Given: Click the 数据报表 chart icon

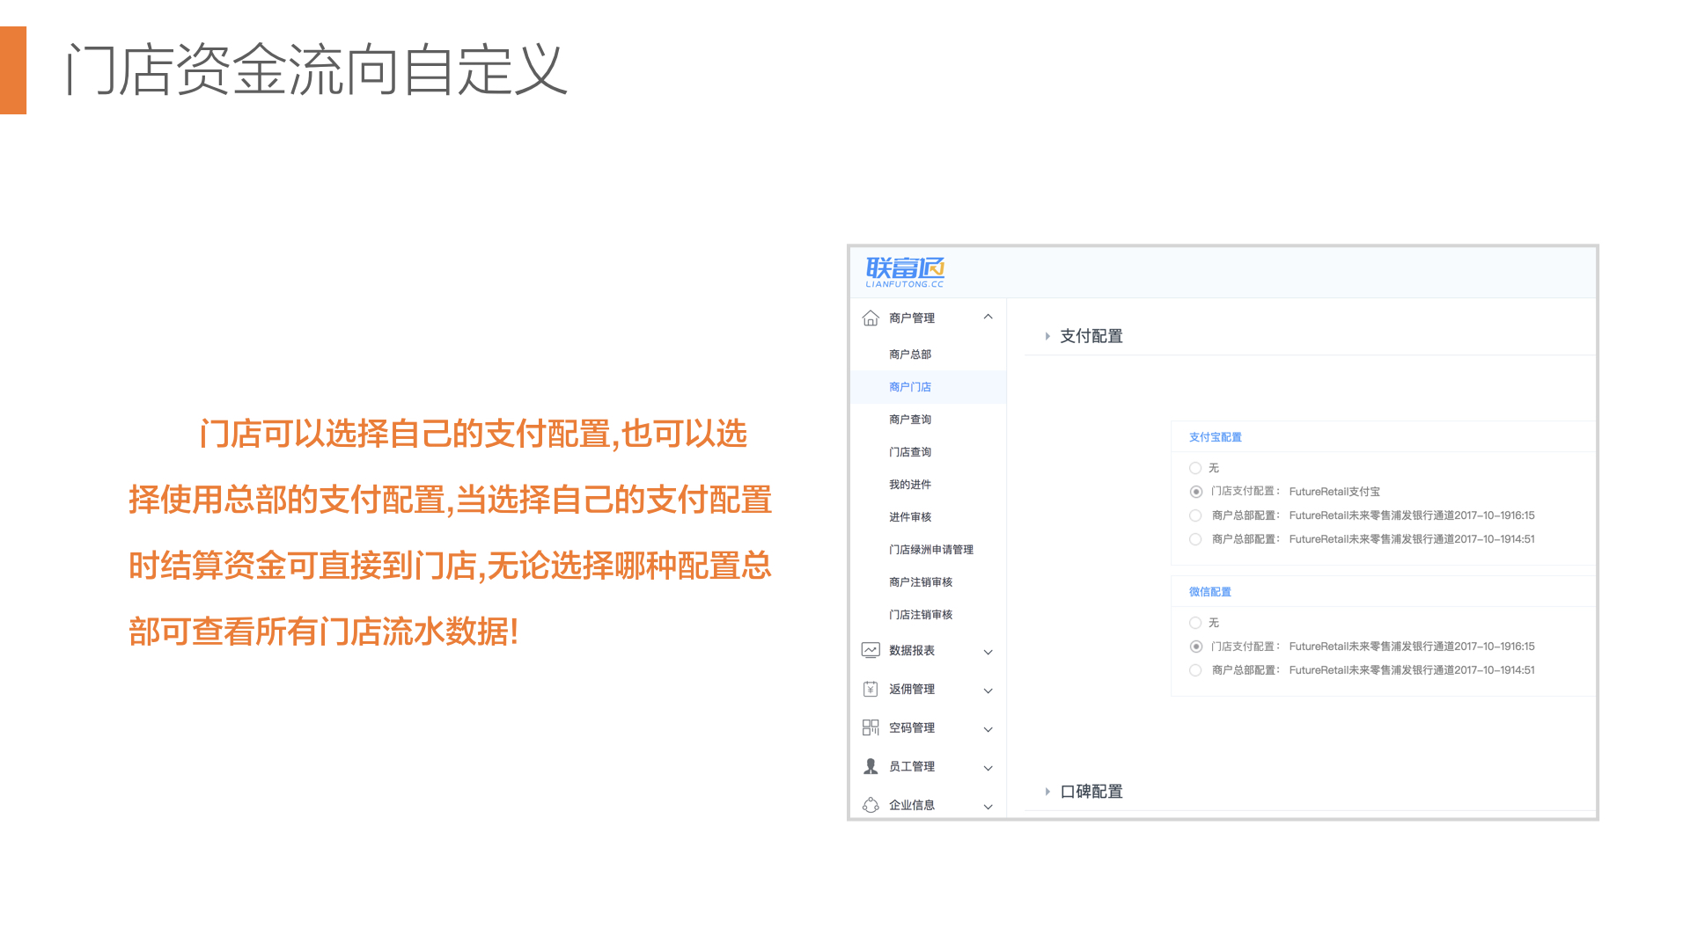Looking at the screenshot, I should [x=871, y=650].
